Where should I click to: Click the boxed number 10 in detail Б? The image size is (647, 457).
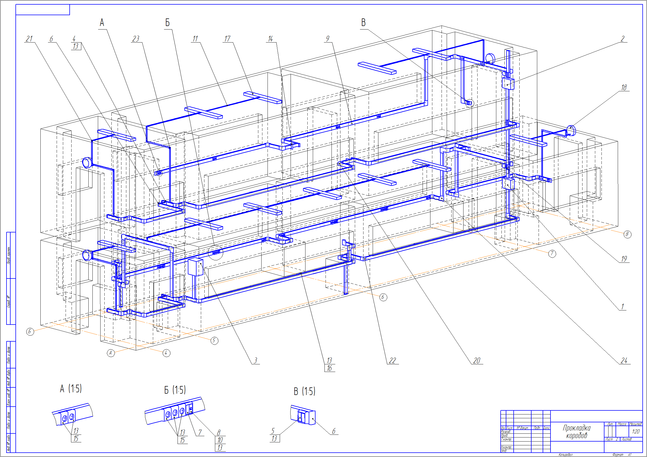tap(220, 440)
